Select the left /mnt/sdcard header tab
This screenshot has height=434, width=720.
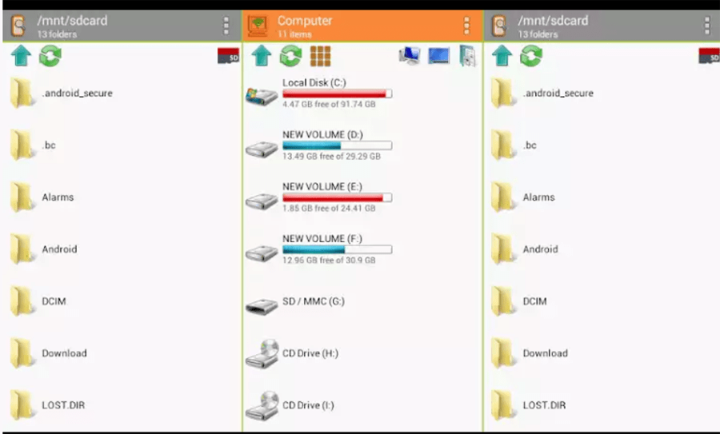(x=122, y=26)
